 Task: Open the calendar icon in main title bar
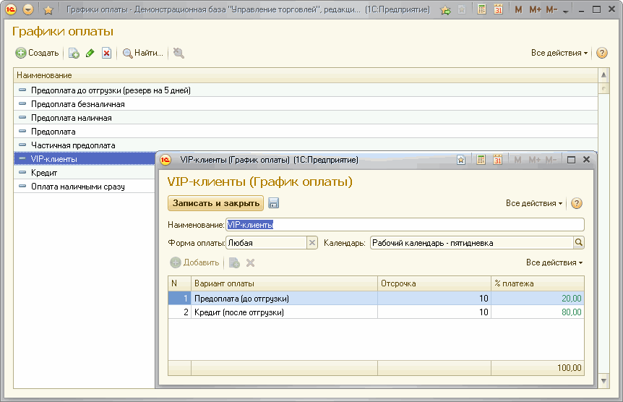click(x=498, y=10)
